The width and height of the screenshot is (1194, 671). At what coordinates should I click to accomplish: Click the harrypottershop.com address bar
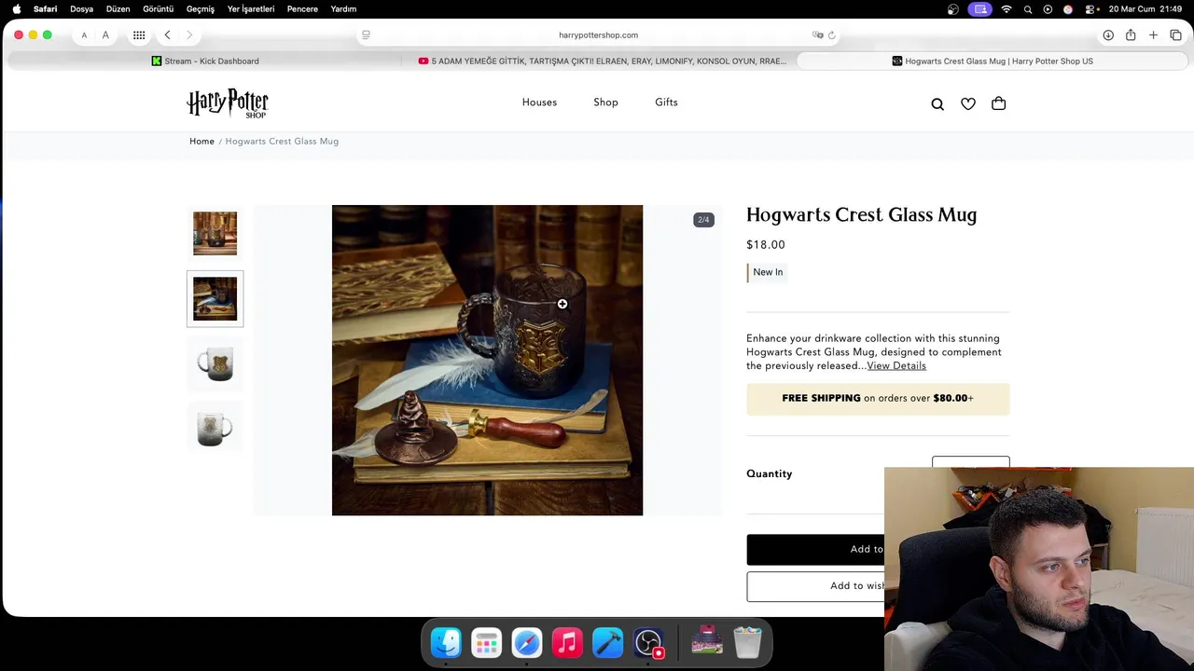click(598, 34)
